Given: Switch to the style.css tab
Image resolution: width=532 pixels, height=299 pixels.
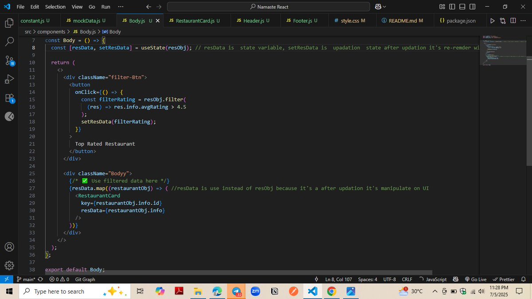Looking at the screenshot, I should [x=352, y=21].
